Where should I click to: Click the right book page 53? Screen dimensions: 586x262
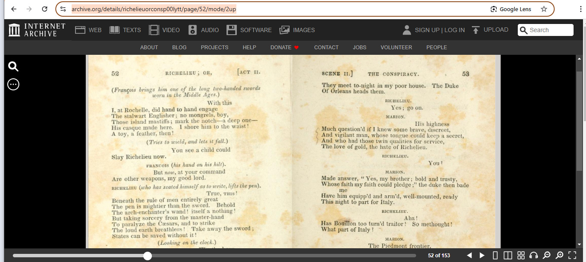tap(394, 152)
